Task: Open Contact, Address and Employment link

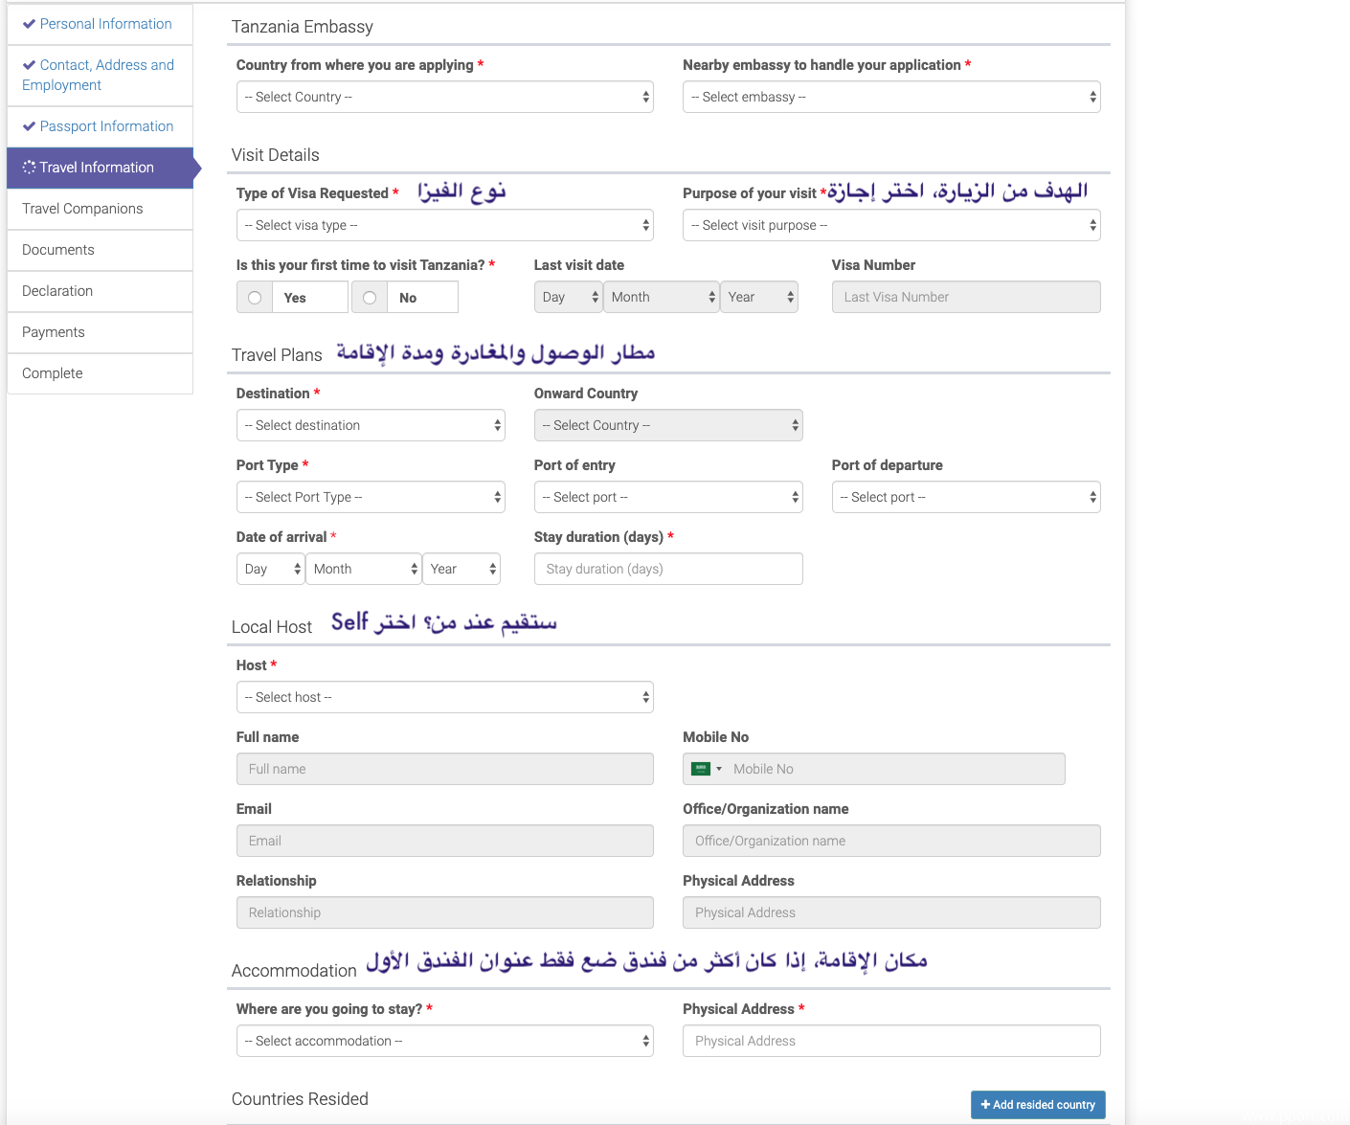Action: click(x=98, y=75)
